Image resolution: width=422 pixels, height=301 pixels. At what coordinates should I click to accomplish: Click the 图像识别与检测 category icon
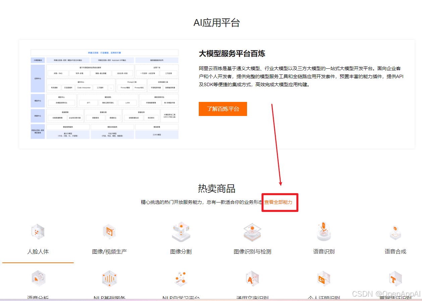coord(252,232)
